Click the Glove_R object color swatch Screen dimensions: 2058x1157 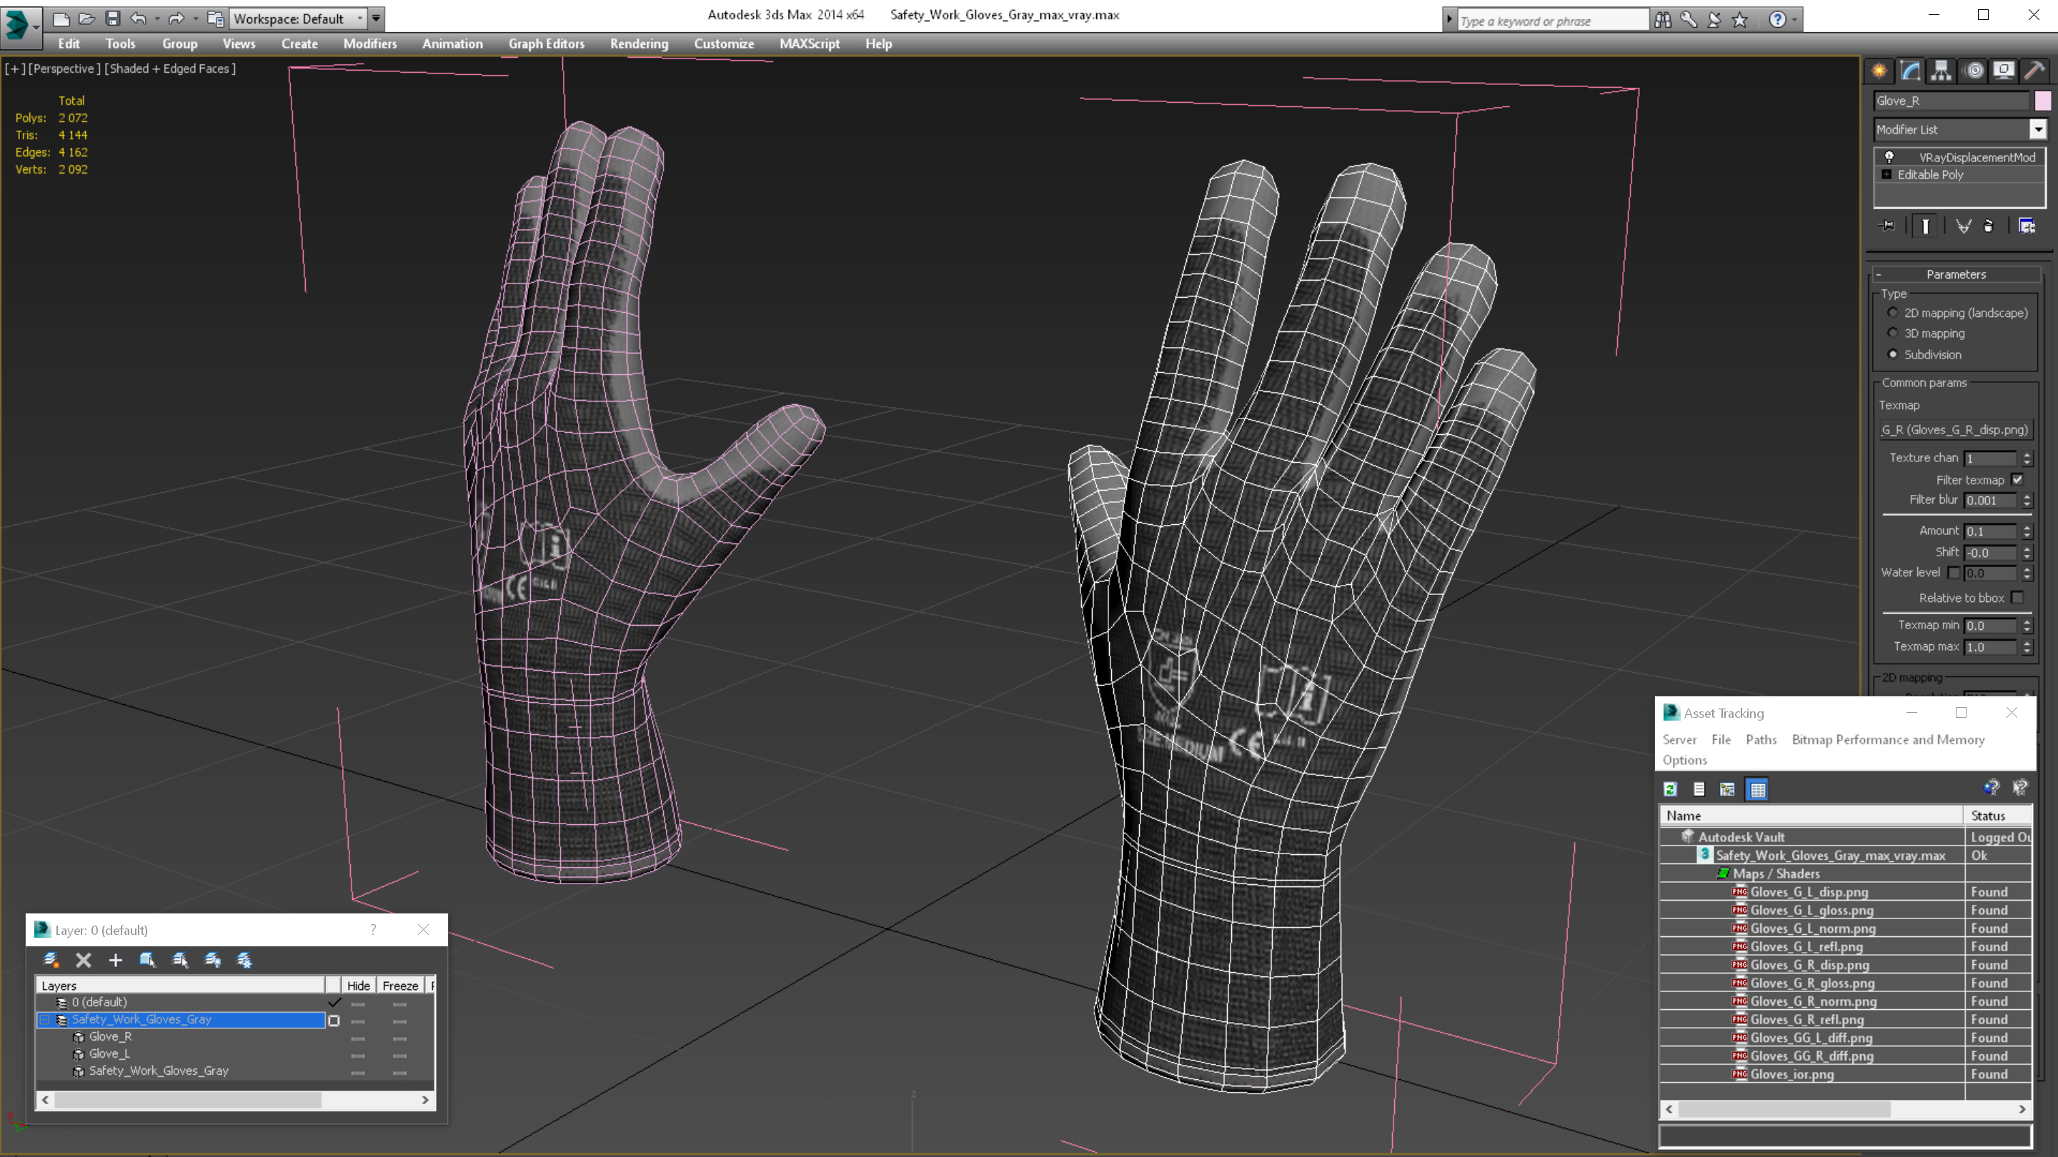[2042, 101]
